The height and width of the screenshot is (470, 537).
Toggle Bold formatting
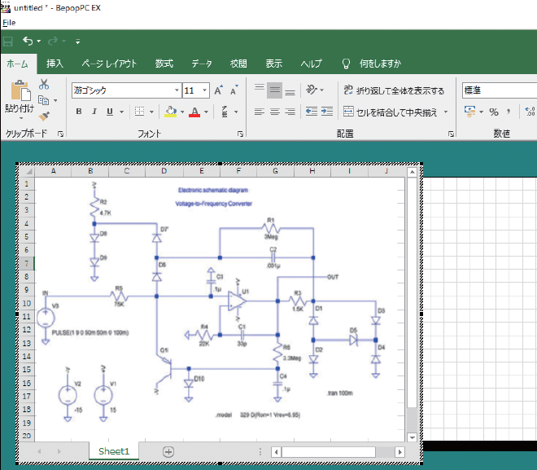(80, 112)
